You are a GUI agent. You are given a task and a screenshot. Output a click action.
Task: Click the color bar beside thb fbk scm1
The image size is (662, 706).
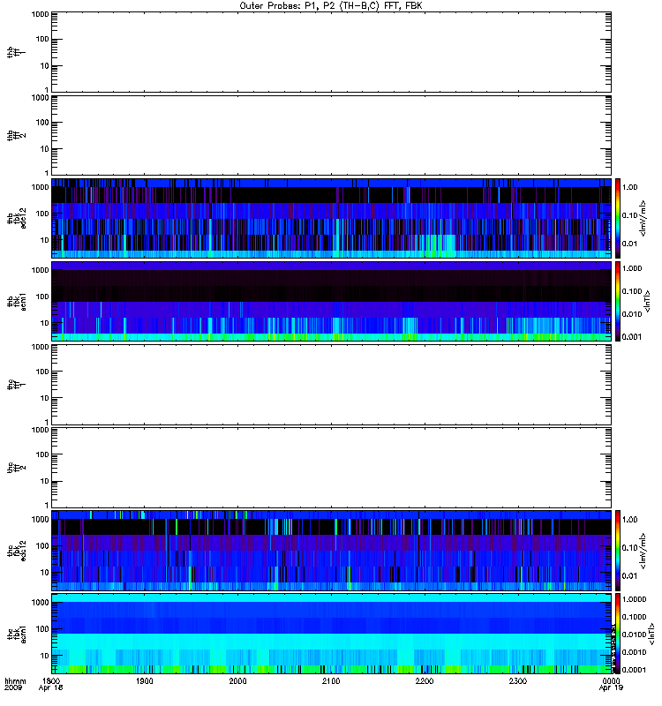618,301
